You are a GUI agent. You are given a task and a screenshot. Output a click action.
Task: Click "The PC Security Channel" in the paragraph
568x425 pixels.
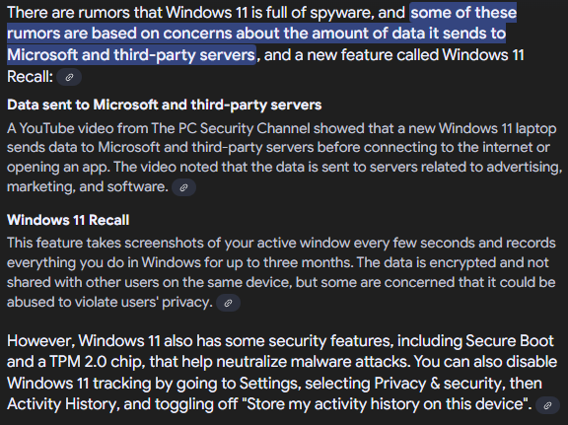(231, 128)
